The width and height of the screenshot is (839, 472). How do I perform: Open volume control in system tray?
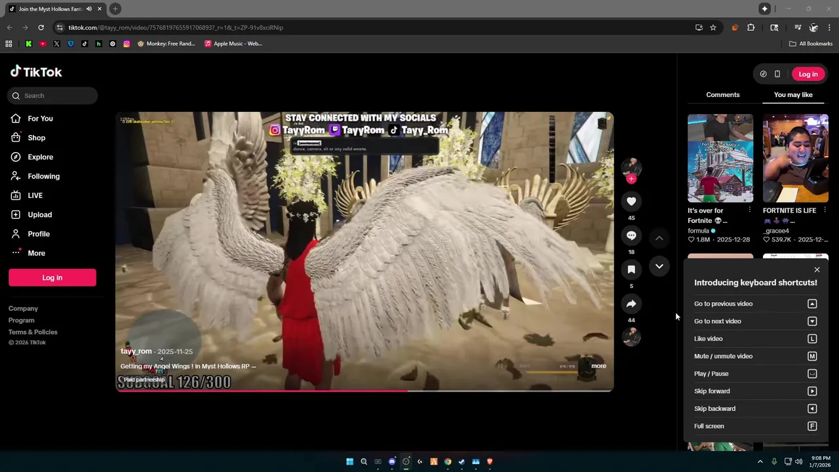click(798, 462)
